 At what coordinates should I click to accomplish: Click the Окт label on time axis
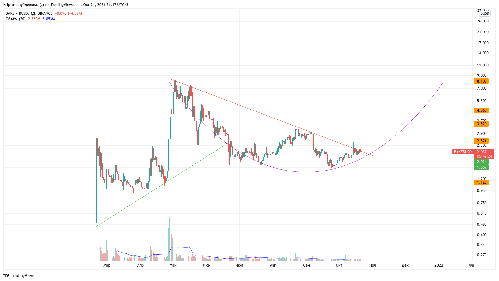339,265
